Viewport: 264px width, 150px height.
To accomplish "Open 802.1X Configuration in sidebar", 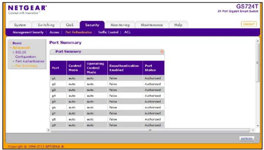I will 25,54.
